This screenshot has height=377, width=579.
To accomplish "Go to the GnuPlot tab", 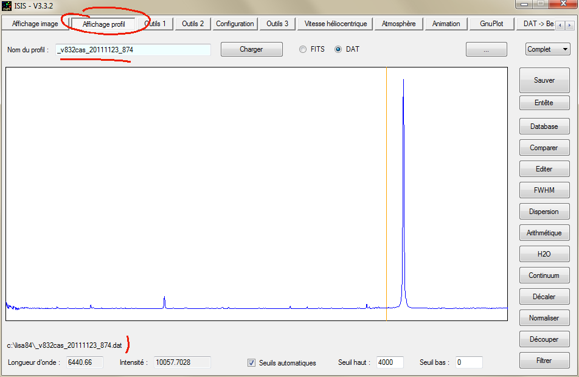I will click(x=491, y=24).
